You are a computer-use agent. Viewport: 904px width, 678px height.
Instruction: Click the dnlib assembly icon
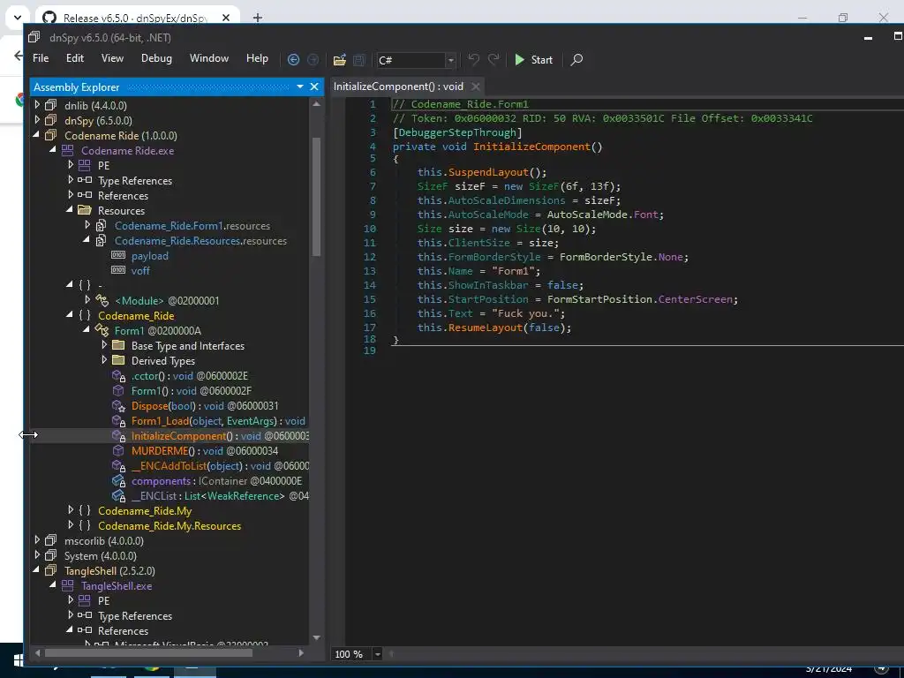click(50, 105)
